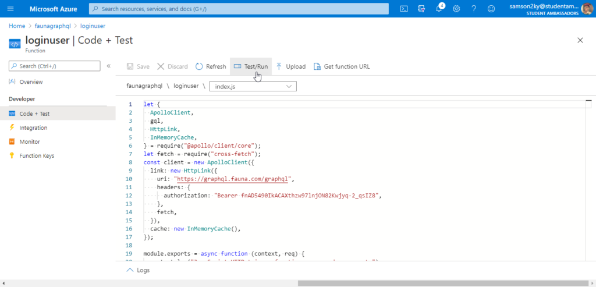Focus the top resources search box
This screenshot has width=596, height=287.
(x=239, y=9)
